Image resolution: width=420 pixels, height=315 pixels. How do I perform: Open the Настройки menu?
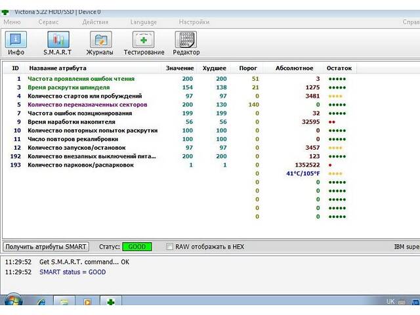[x=194, y=22]
